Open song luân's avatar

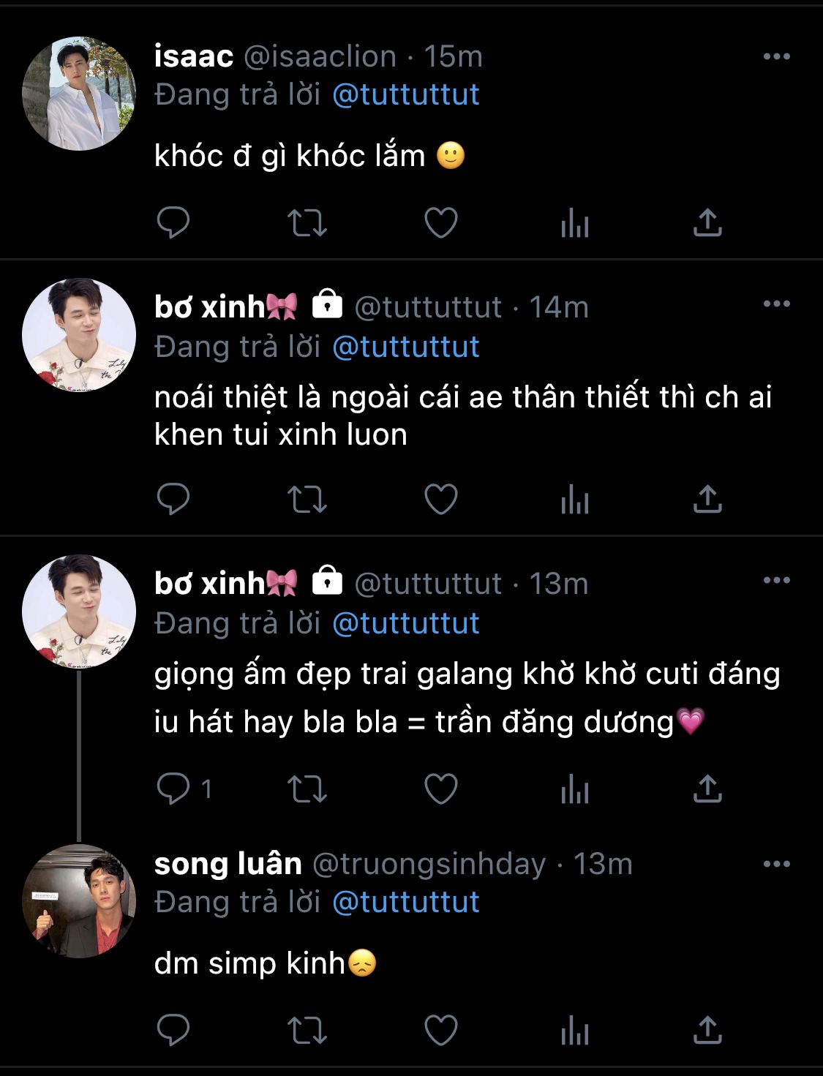tap(79, 901)
